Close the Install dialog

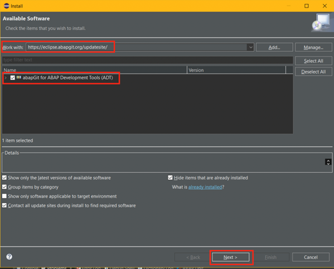325,6
